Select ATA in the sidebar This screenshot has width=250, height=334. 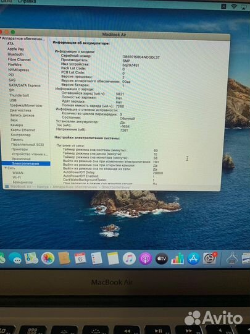click(x=10, y=44)
